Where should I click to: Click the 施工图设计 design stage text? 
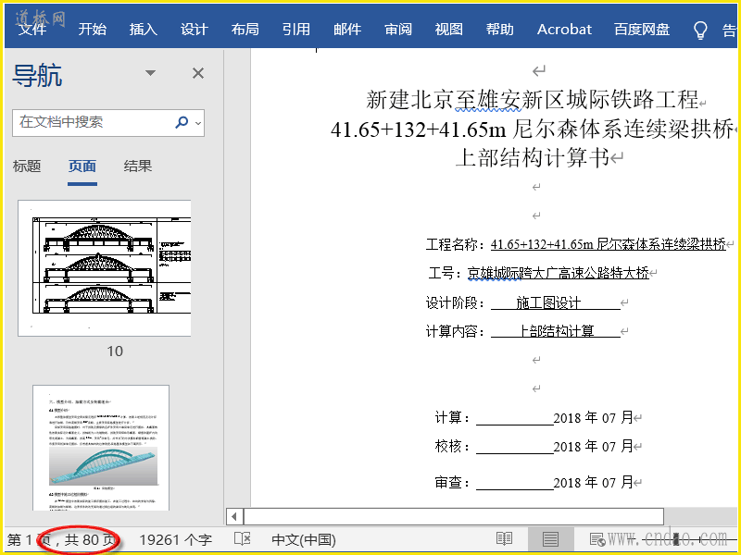548,302
